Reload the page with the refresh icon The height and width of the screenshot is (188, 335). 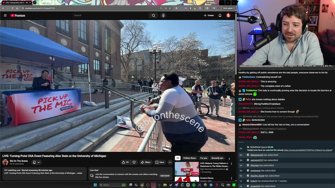coord(12,8)
